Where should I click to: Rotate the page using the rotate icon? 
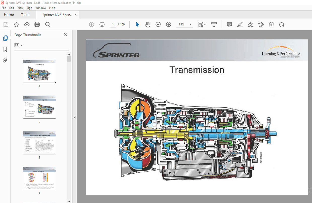coord(282,24)
